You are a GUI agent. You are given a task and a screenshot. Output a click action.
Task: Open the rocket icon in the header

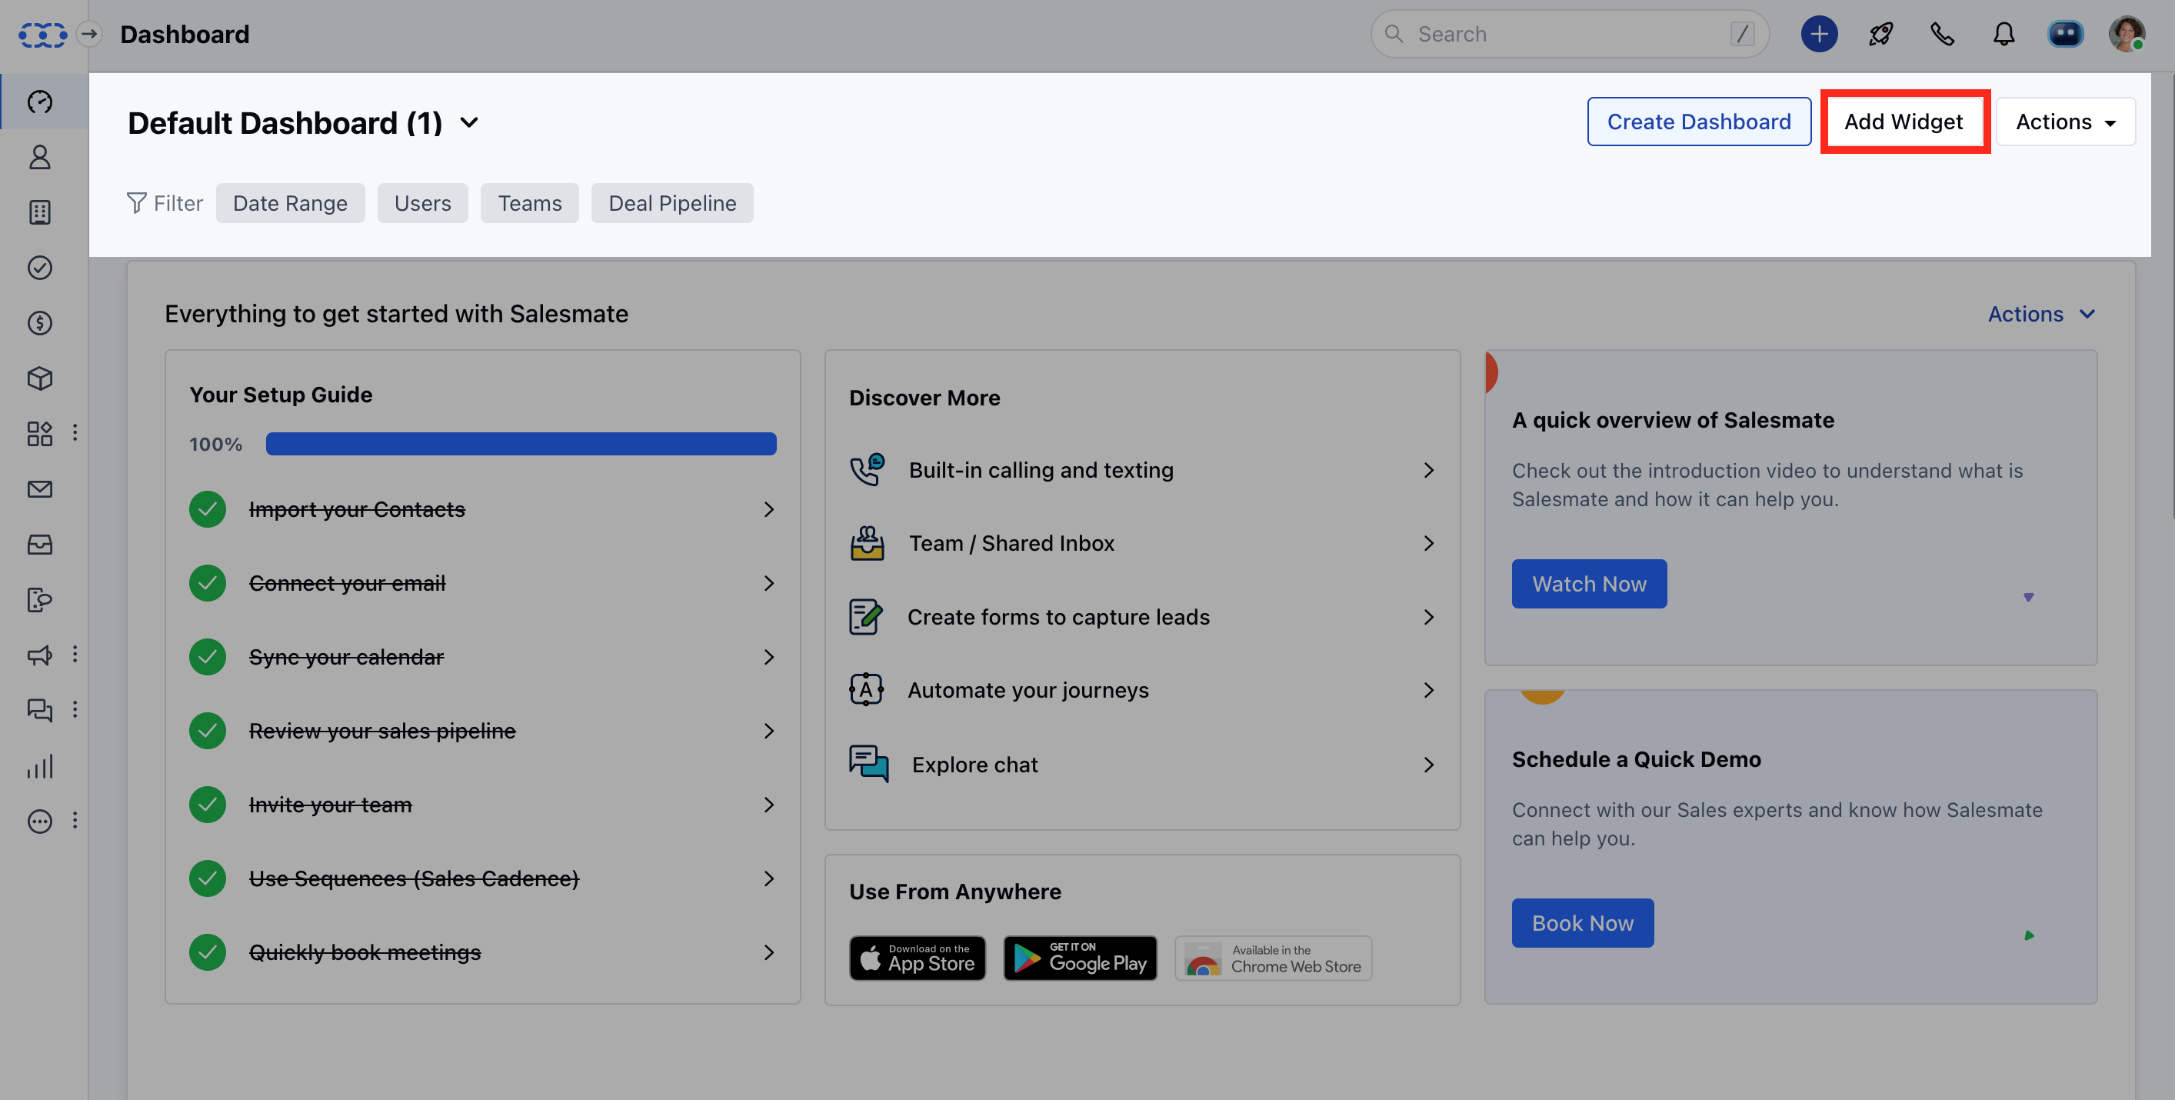[x=1880, y=34]
